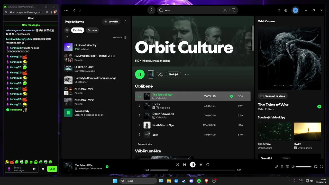Play the track Hydra
329x185 pixels.
[x=193, y=106]
